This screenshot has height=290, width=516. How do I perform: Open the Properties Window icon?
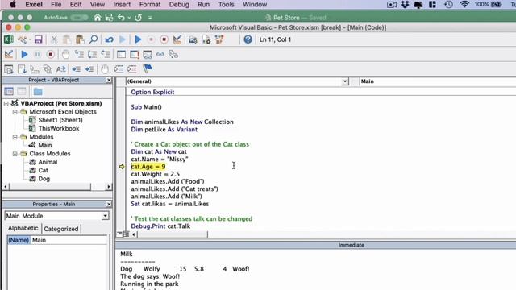(x=206, y=39)
